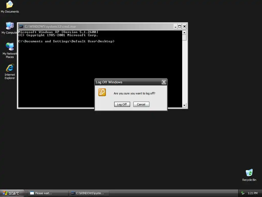Switch to cmd.exe taskbar button
This screenshot has width=262, height=197.
(89, 193)
